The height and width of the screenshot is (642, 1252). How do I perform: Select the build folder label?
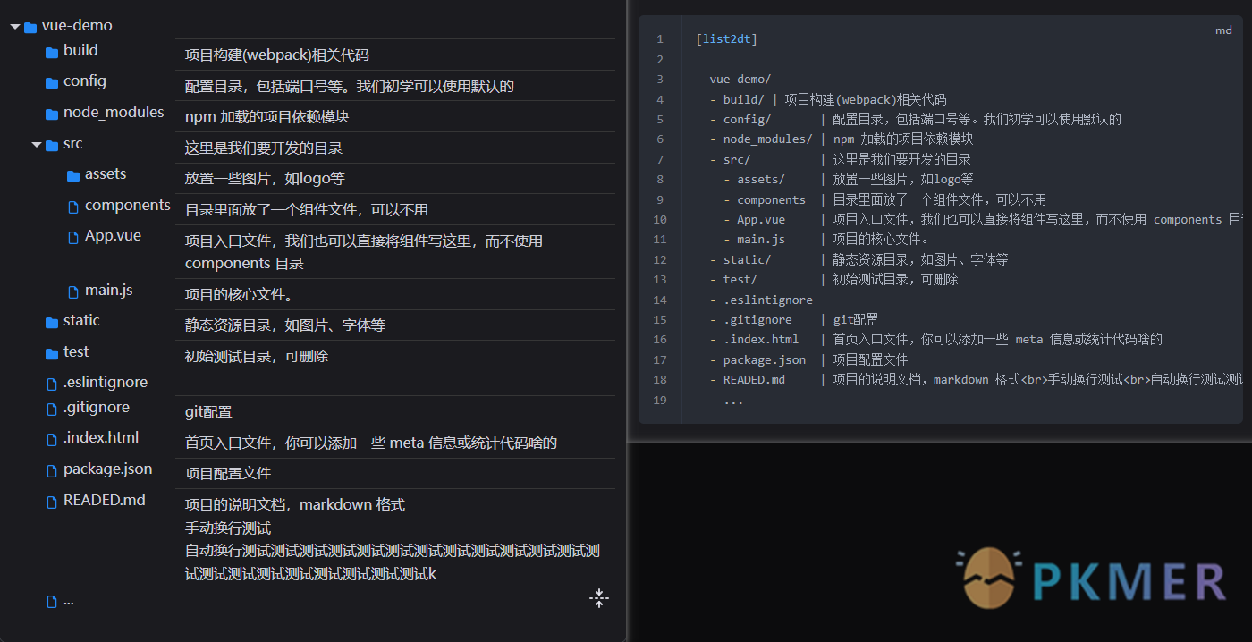tap(80, 51)
